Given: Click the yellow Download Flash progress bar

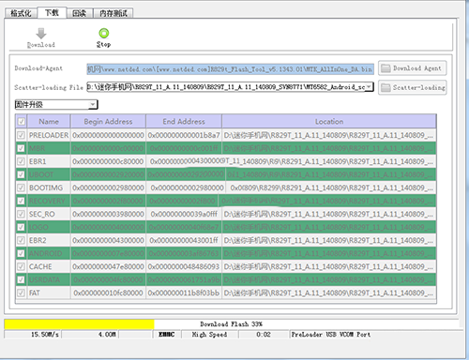Looking at the screenshot, I should coord(80,324).
